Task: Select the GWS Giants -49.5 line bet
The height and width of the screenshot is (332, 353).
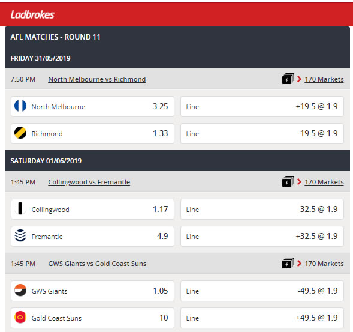Action: pyautogui.click(x=263, y=291)
